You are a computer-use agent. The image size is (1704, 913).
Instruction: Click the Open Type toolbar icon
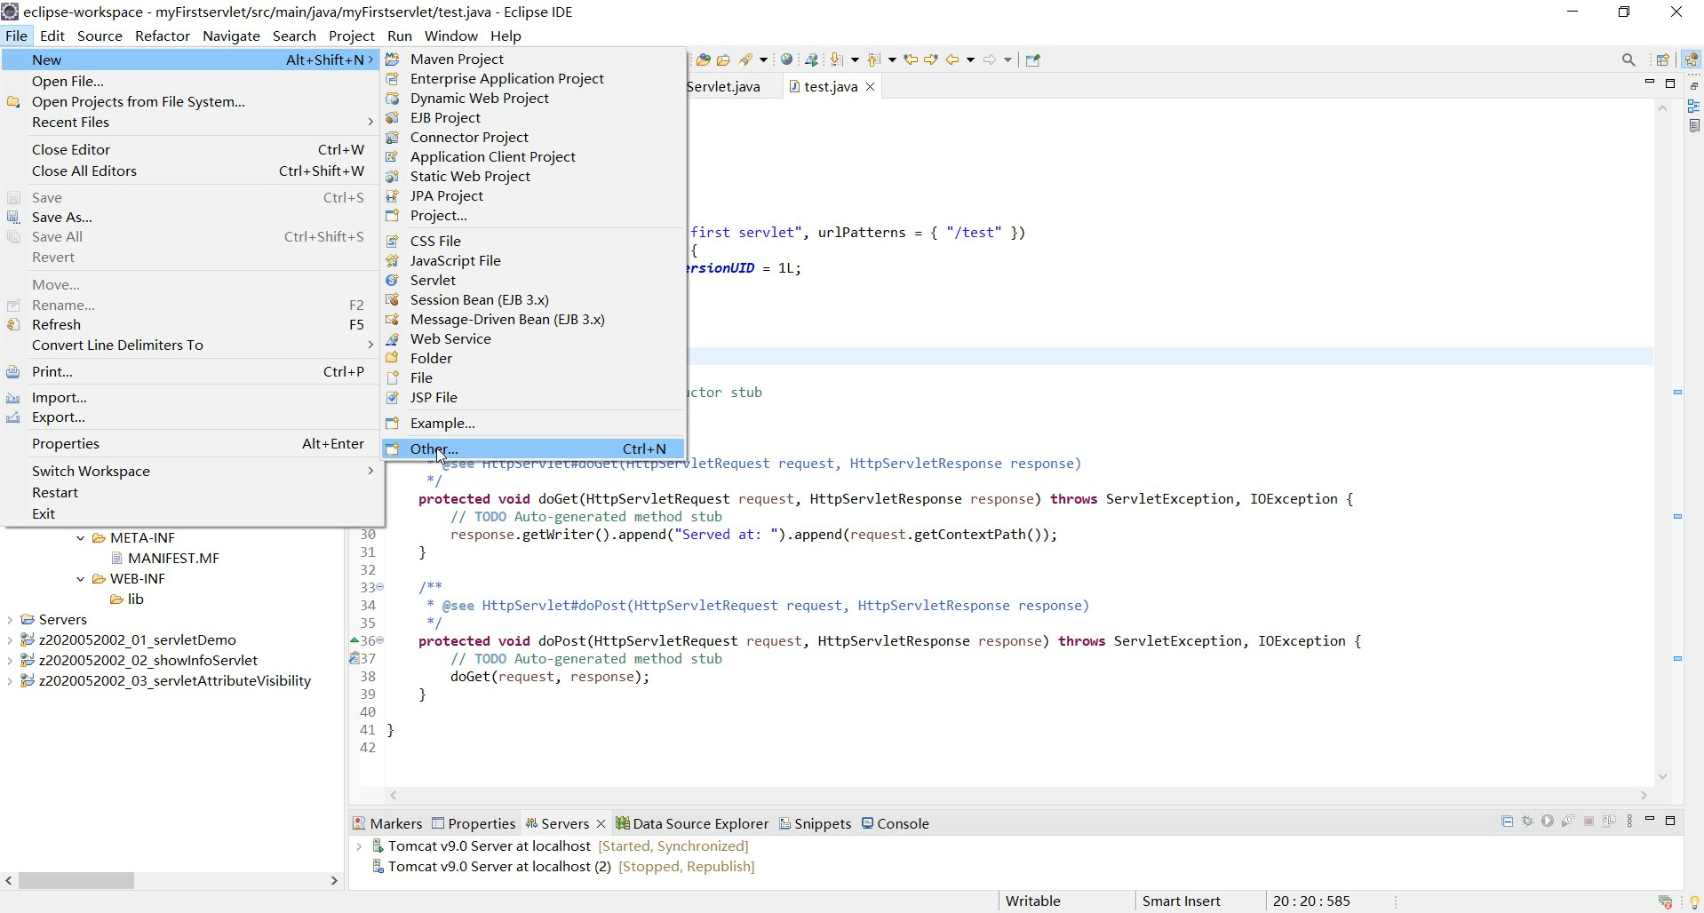pyautogui.click(x=703, y=60)
